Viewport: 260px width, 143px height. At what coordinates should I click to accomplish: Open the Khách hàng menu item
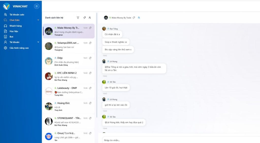point(15,26)
